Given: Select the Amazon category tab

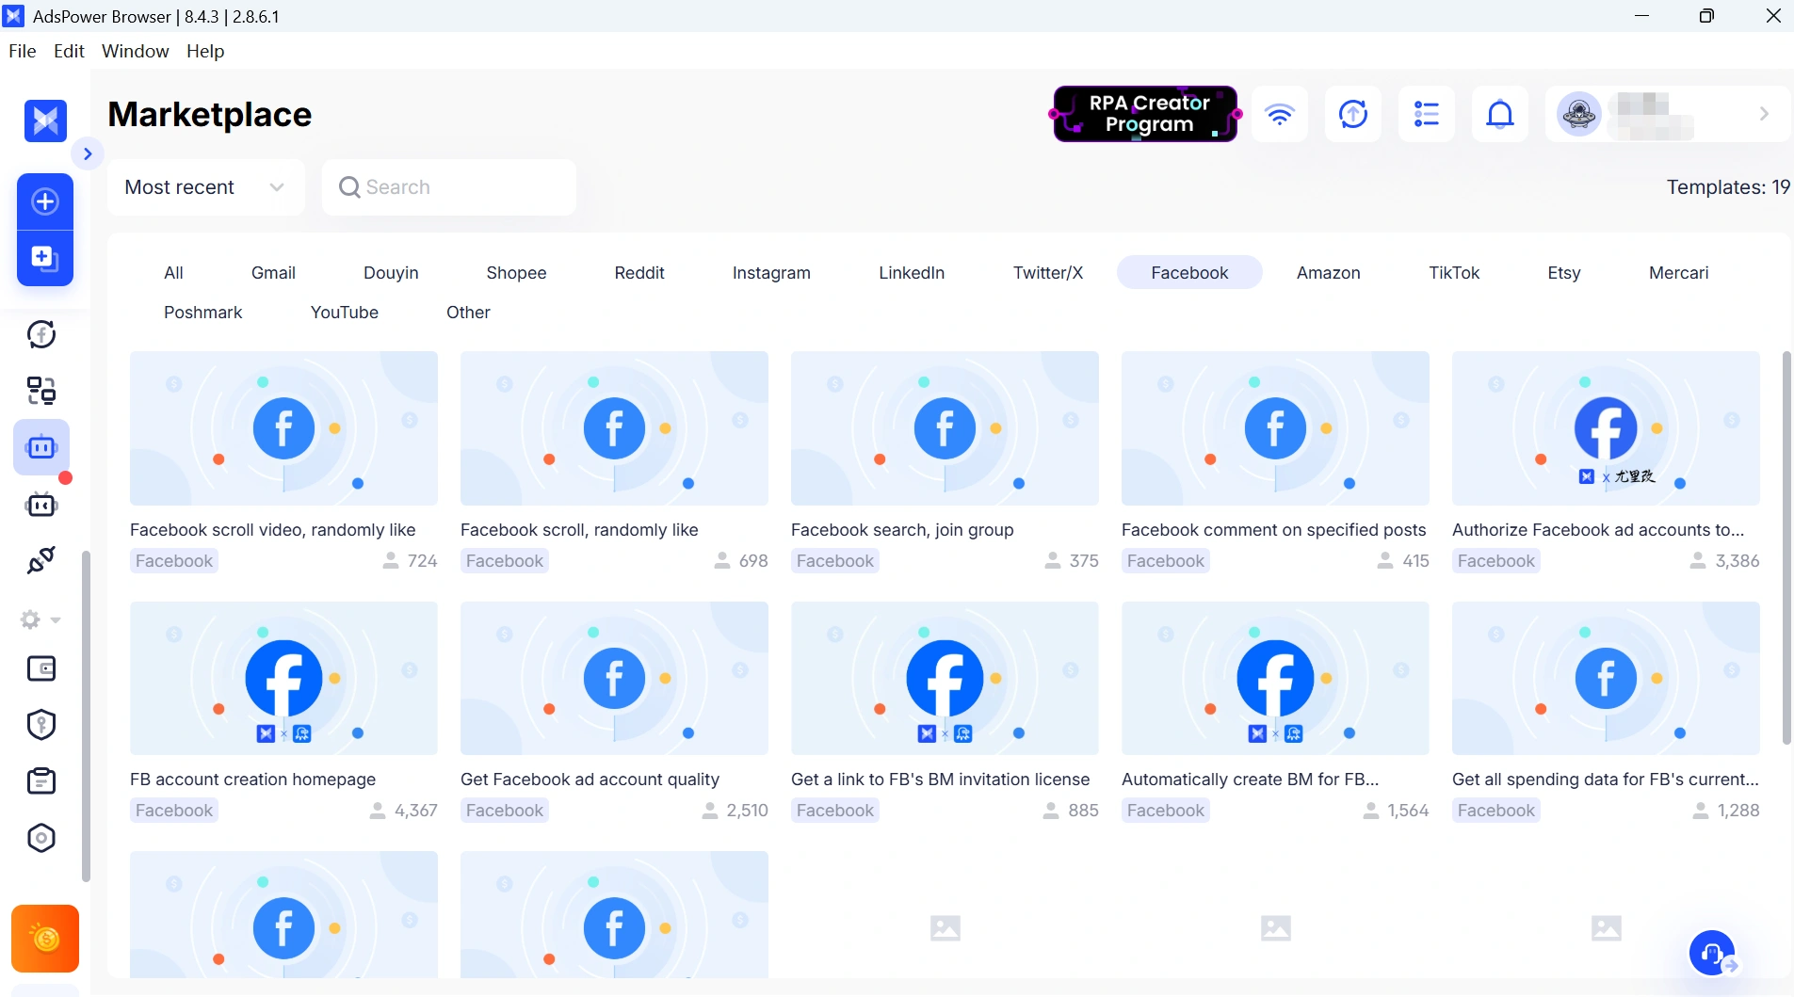Looking at the screenshot, I should (1328, 272).
